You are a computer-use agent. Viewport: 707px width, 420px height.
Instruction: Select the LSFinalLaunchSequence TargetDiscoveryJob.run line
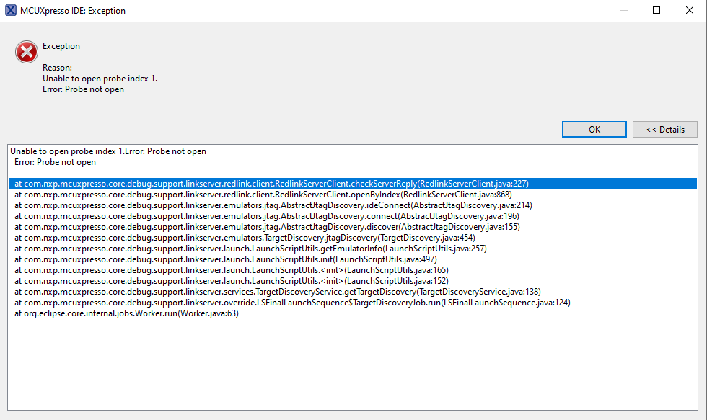(x=292, y=303)
